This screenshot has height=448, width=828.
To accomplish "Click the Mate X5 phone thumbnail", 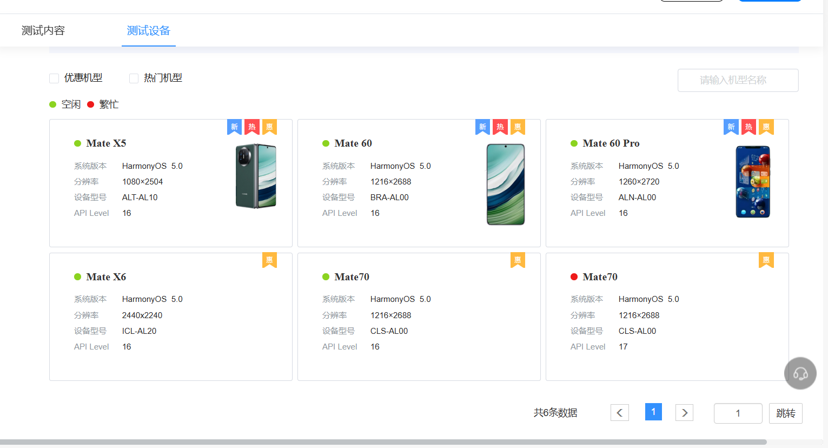I will click(x=256, y=176).
